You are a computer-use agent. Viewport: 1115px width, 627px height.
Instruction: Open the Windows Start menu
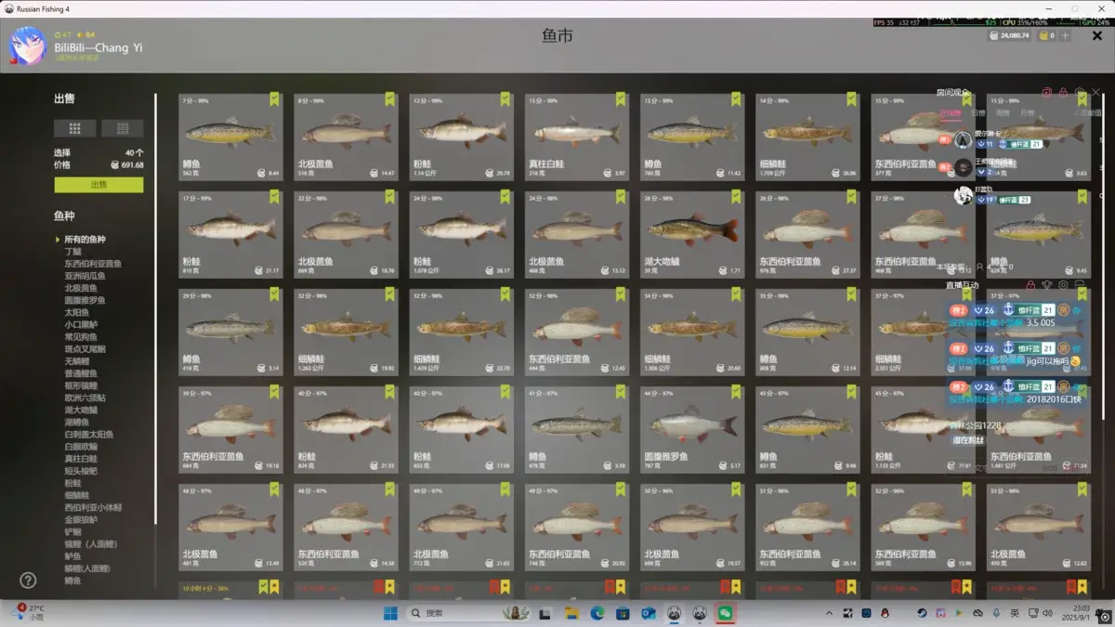(x=390, y=613)
